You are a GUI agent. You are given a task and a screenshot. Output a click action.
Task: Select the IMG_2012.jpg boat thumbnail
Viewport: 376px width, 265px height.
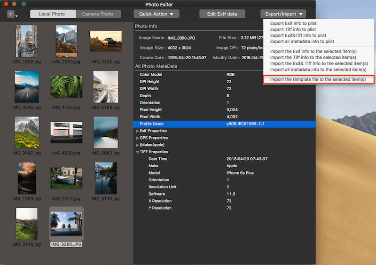[x=66, y=178]
